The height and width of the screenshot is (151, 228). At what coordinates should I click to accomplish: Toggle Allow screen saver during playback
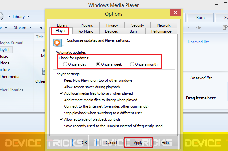point(61,87)
